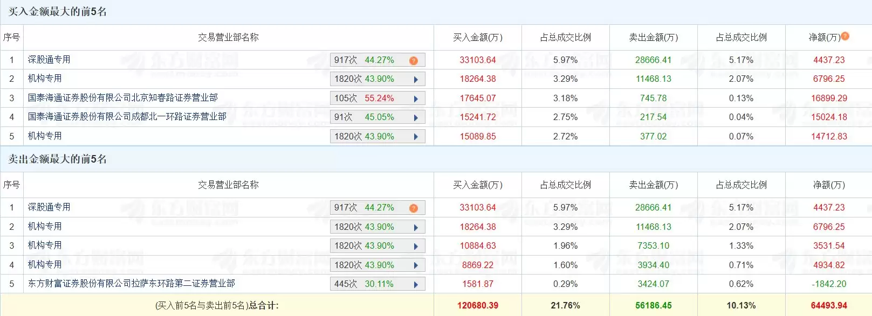872x316 pixels.
Task: Expand arrow in buy-table 机构专用 row with 18264.38
Action: (416, 79)
